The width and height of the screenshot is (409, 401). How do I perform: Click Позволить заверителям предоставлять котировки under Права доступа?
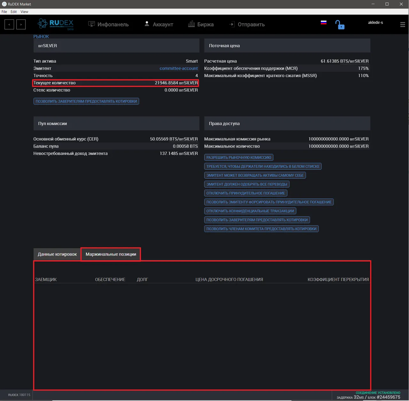(x=257, y=220)
